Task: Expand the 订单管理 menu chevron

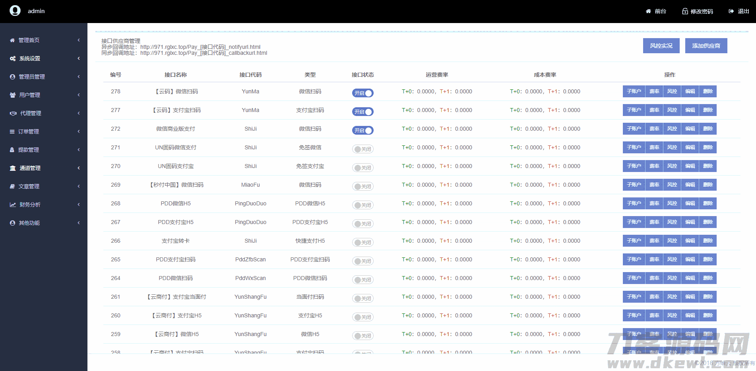Action: click(x=79, y=131)
